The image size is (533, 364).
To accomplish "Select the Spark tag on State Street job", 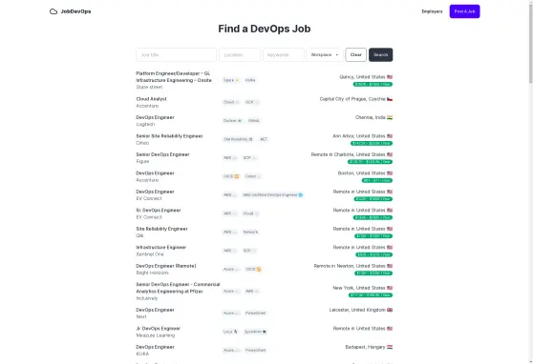I will point(231,80).
